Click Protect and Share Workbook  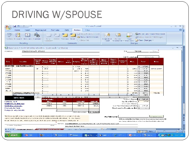(x=150, y=34)
